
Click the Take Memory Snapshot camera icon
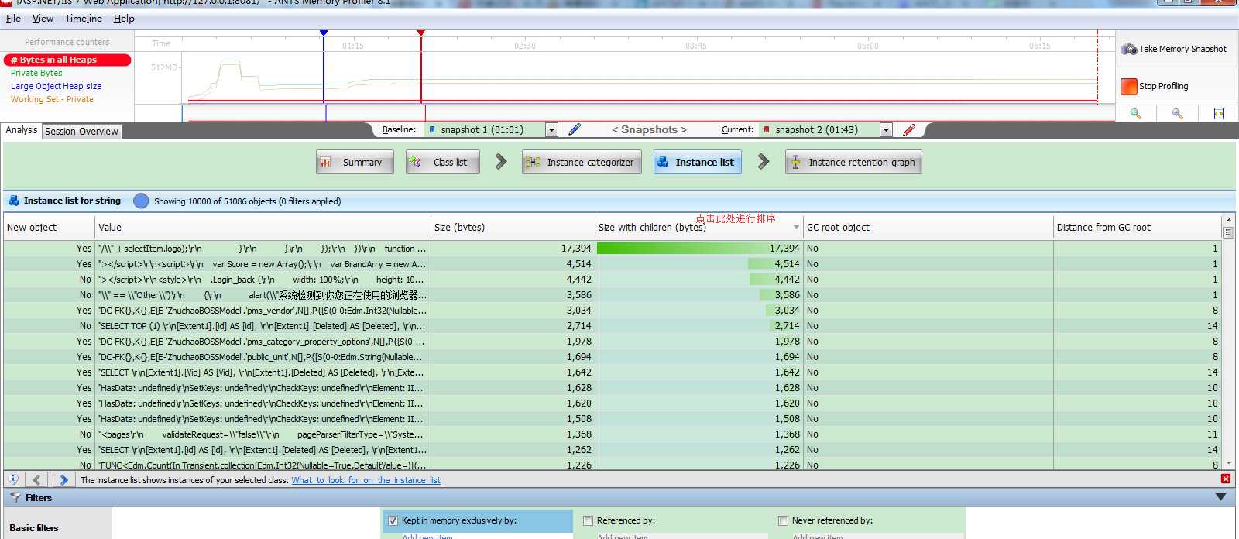[x=1128, y=49]
